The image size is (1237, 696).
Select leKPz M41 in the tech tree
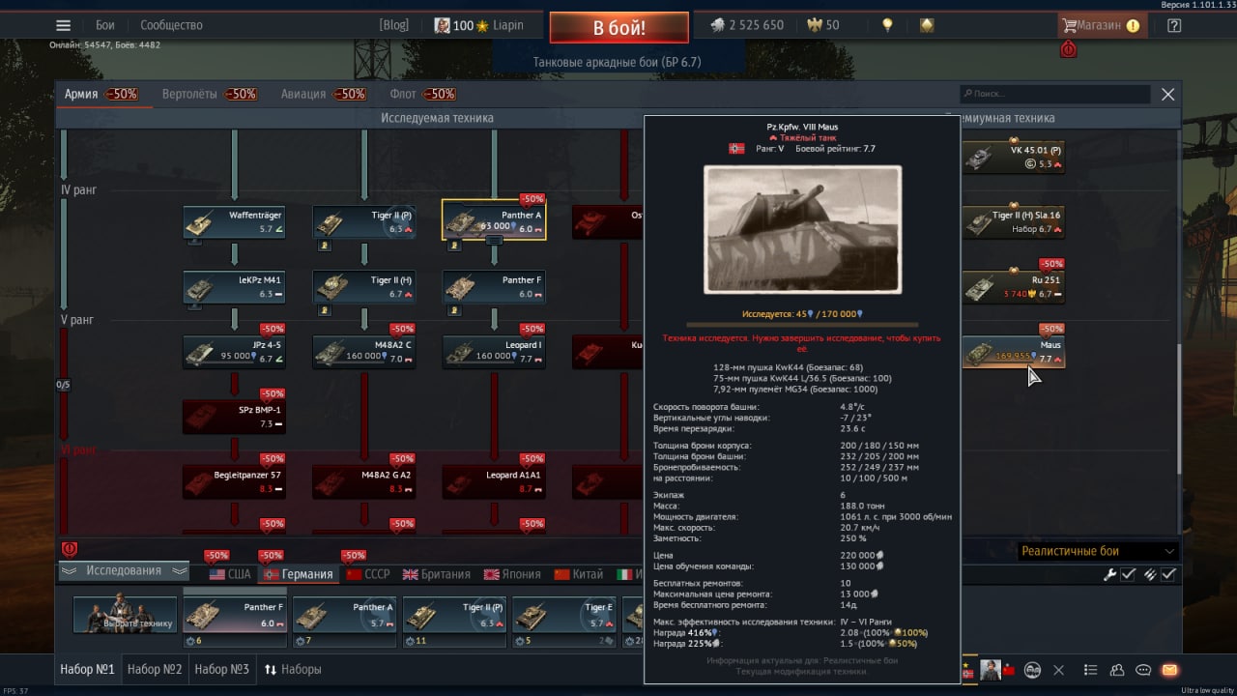point(234,287)
